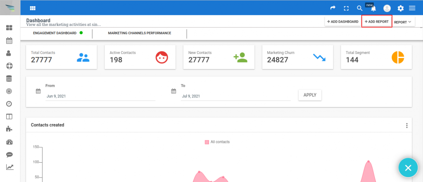Click Total Contacts people icon
423x182 pixels.
[83, 57]
